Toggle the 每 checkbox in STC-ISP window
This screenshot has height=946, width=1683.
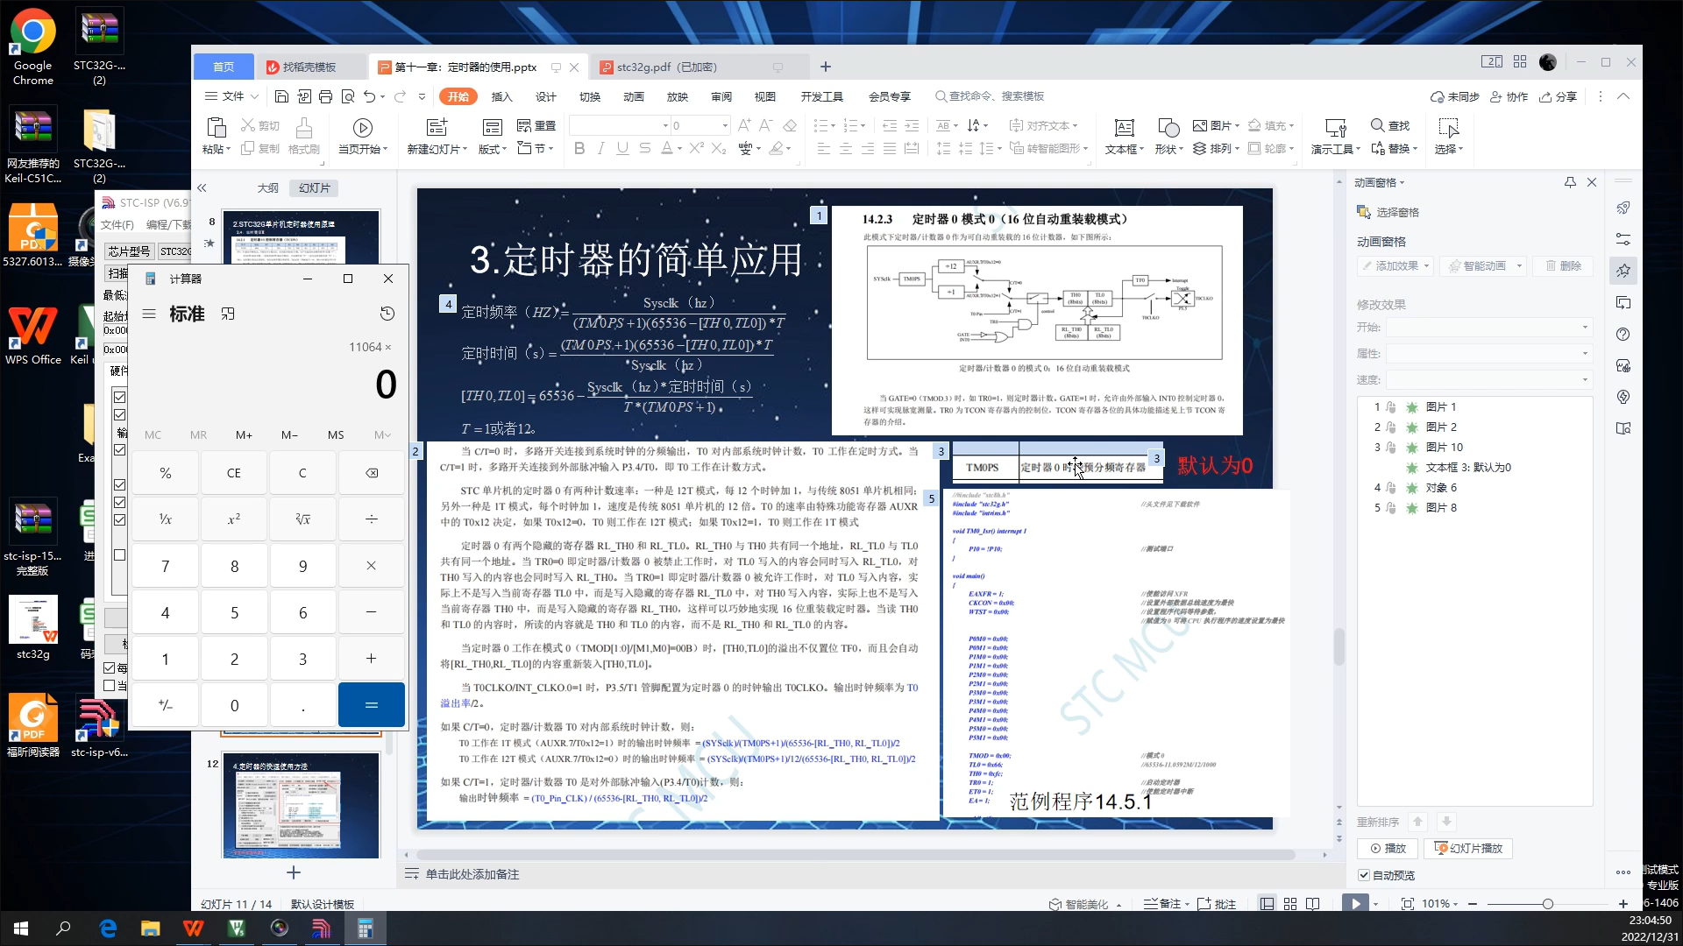[x=110, y=667]
